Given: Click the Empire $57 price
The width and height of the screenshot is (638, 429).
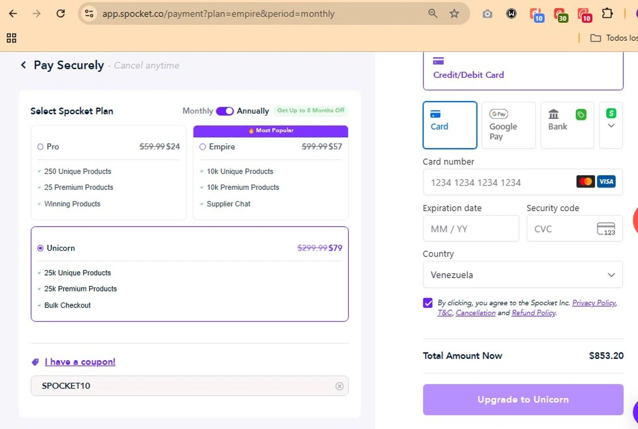Looking at the screenshot, I should [x=335, y=147].
